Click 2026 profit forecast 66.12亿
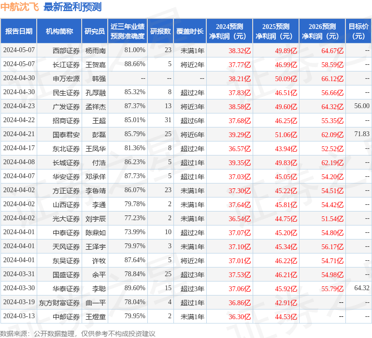This screenshot has height=338, width=372. tap(332, 79)
